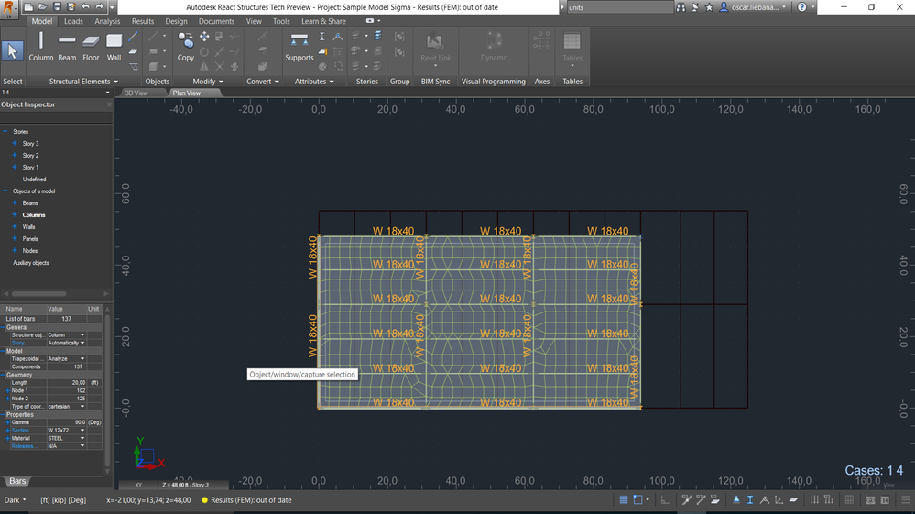Create new project from quick access toolbar
The height and width of the screenshot is (514, 915).
(28, 7)
